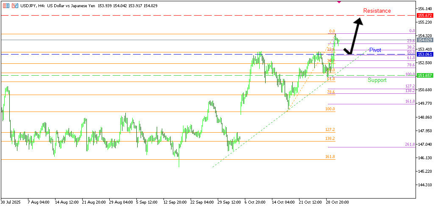This screenshot has width=438, height=207.
Task: Click the 28 Oct 20:00 time axis label
Action: 337,202
